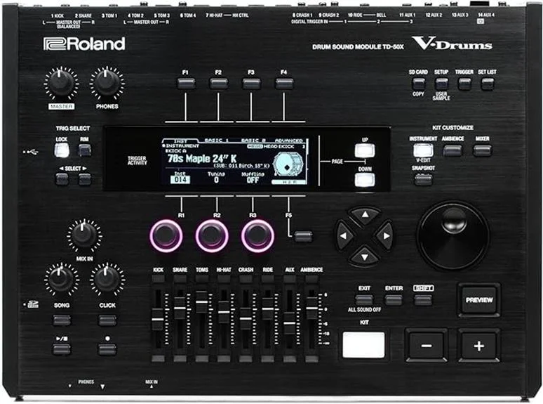Click the PHONES volume knob

(x=107, y=84)
